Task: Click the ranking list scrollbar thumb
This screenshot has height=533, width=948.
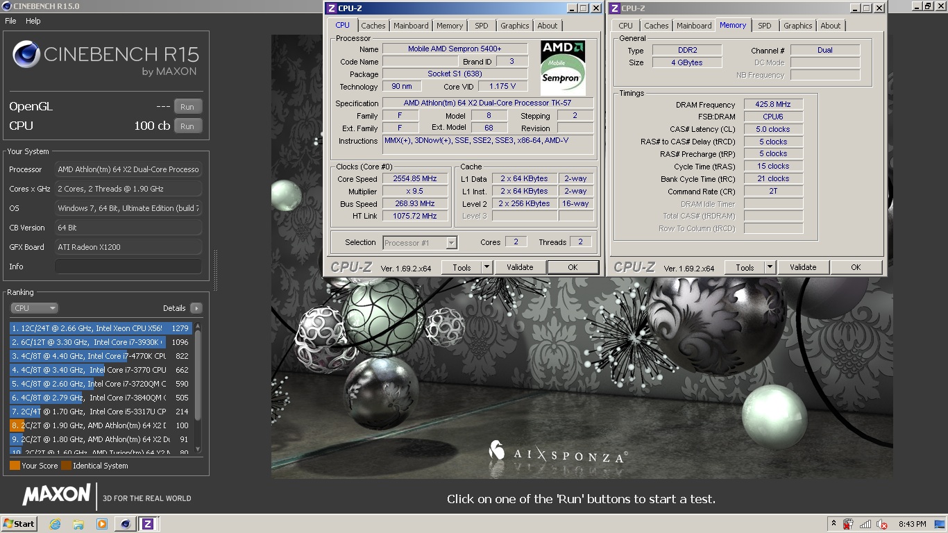Action: [198, 376]
